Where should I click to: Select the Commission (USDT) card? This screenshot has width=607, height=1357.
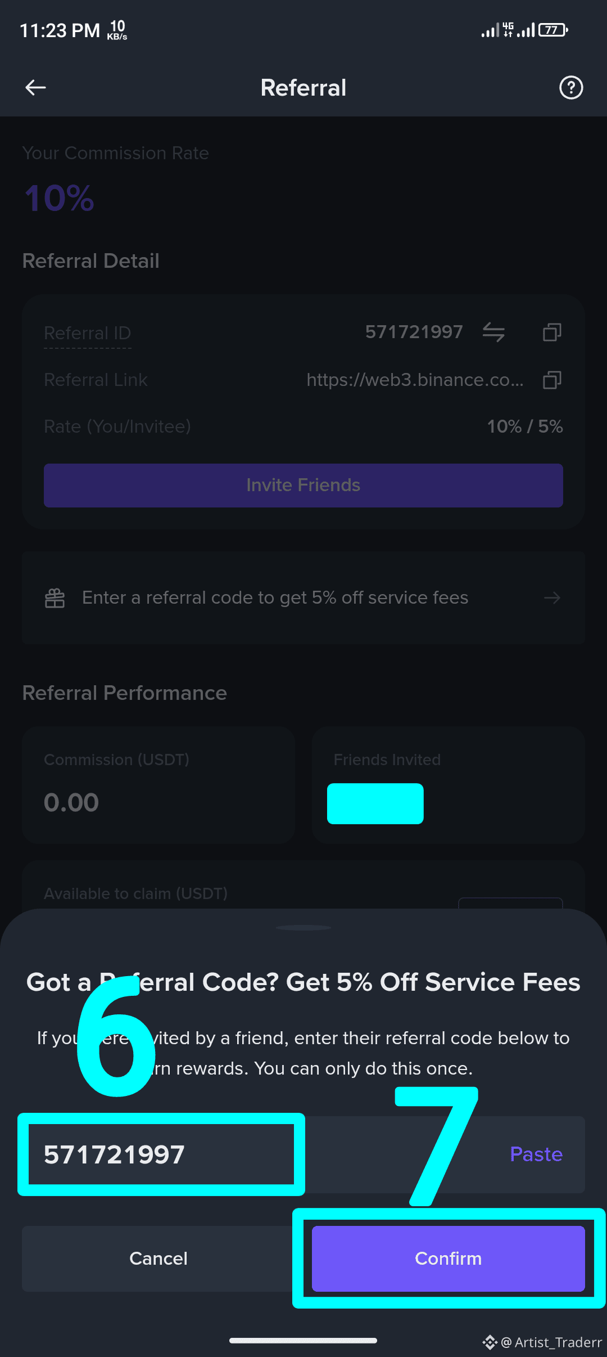pos(158,784)
